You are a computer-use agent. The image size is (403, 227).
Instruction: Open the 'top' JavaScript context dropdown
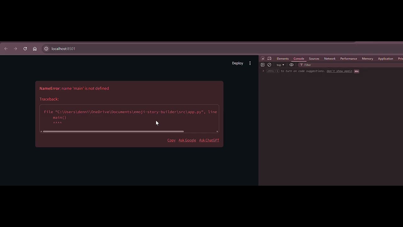coord(280,65)
